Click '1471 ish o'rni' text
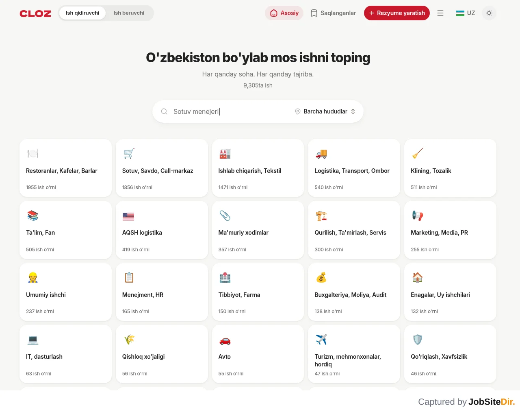Viewport: 520px width, 414px height. [233, 187]
